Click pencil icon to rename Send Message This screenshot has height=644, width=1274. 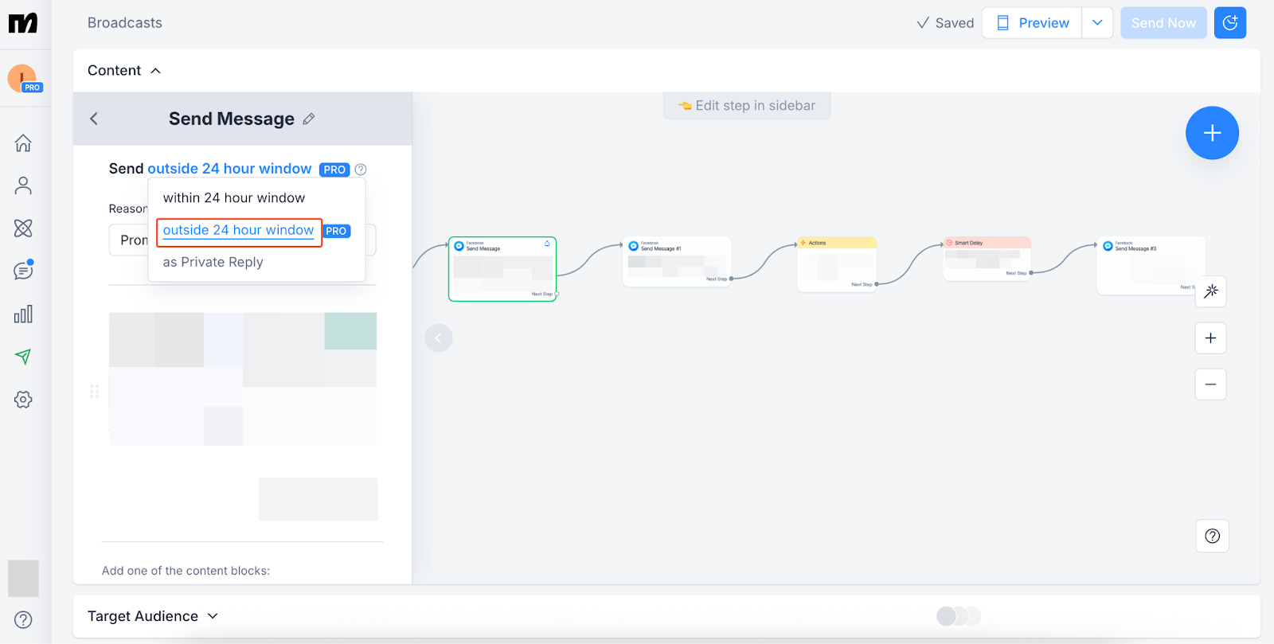coord(309,119)
